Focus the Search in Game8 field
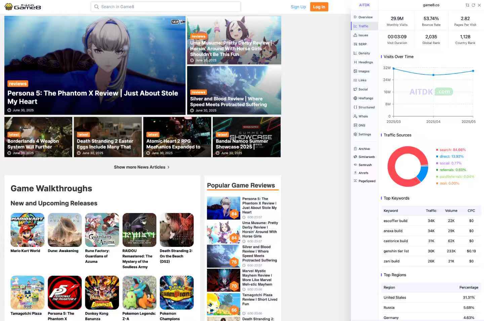The height and width of the screenshot is (321, 484). pyautogui.click(x=166, y=7)
